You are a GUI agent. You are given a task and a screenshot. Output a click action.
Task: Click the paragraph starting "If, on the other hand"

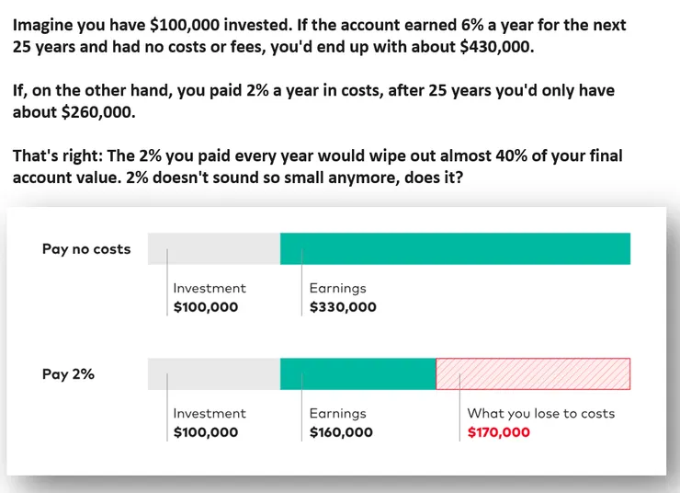point(313,101)
